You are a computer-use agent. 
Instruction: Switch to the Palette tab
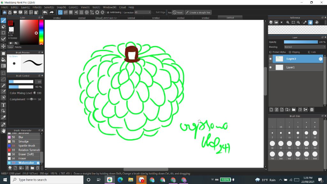[x=18, y=47]
